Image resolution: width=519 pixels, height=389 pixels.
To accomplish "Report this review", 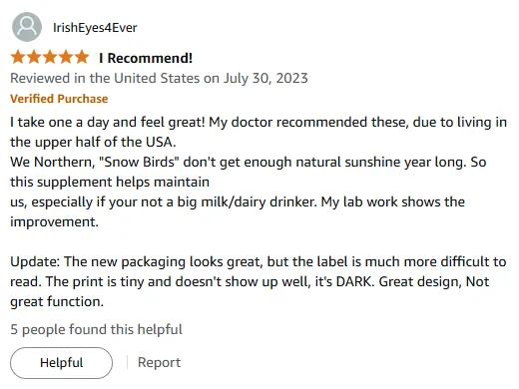I will coord(159,362).
